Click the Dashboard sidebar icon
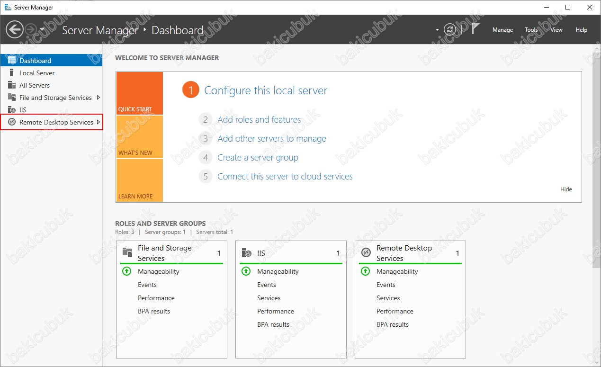Viewport: 601px width, 367px height. point(12,60)
